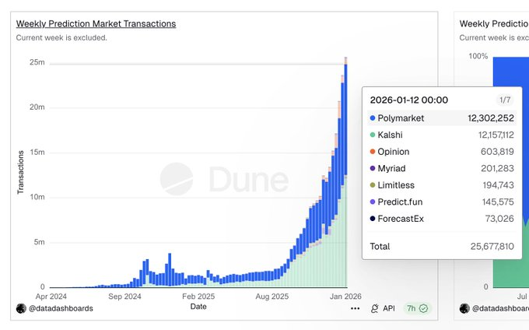The height and width of the screenshot is (330, 529).
Task: Open the Weekly Prediction Market Transactions title link
Action: 96,24
